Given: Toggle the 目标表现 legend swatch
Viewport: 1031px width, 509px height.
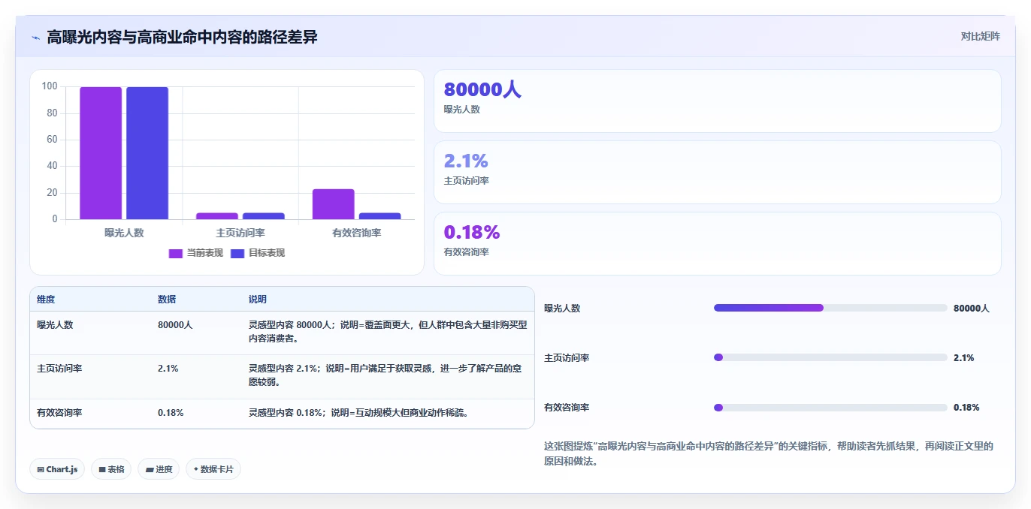Looking at the screenshot, I should (237, 253).
